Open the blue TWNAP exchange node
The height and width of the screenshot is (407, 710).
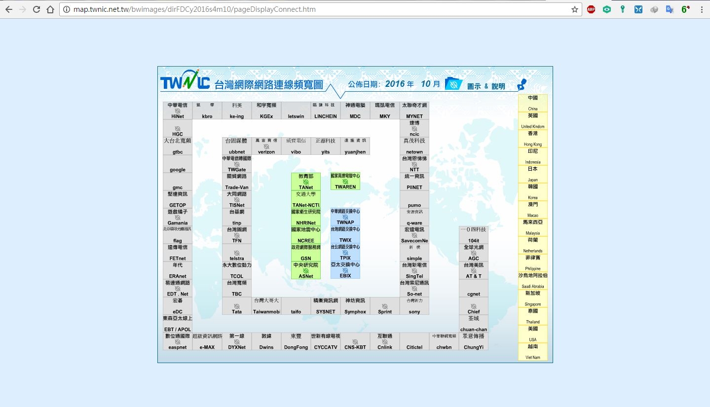tap(345, 217)
